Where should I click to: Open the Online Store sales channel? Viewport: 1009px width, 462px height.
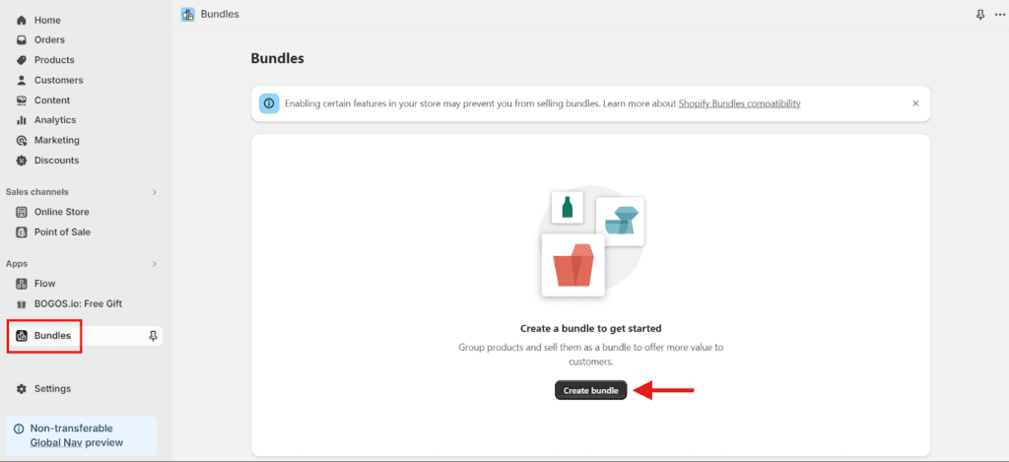(x=61, y=212)
